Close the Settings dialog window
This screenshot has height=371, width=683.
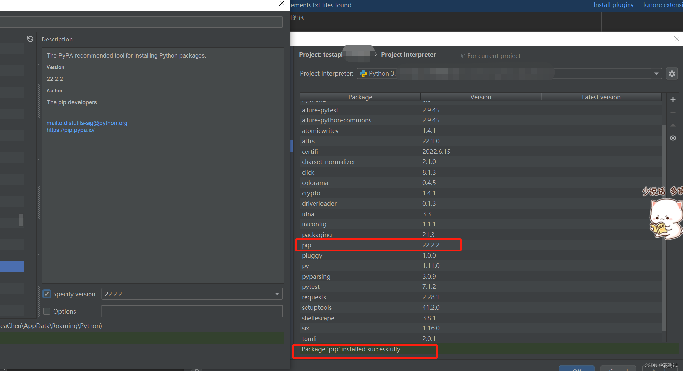[x=677, y=39]
